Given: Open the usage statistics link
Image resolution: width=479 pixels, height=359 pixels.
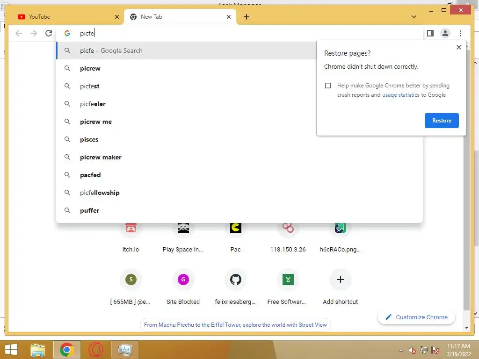Looking at the screenshot, I should coord(400,95).
